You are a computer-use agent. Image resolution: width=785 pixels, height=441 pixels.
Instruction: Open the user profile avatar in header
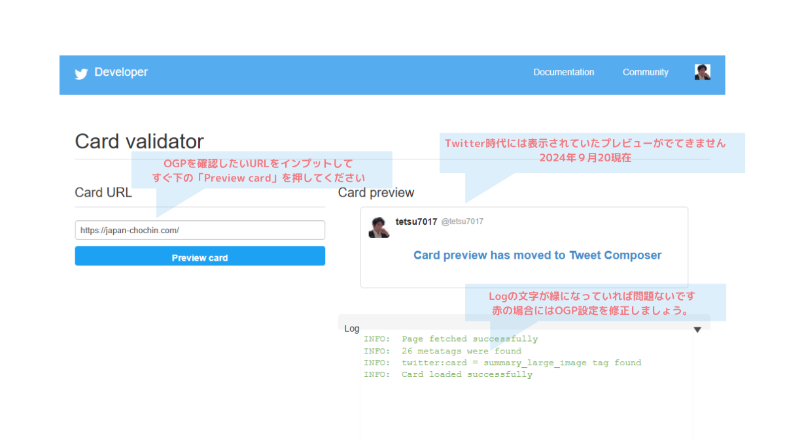[703, 72]
